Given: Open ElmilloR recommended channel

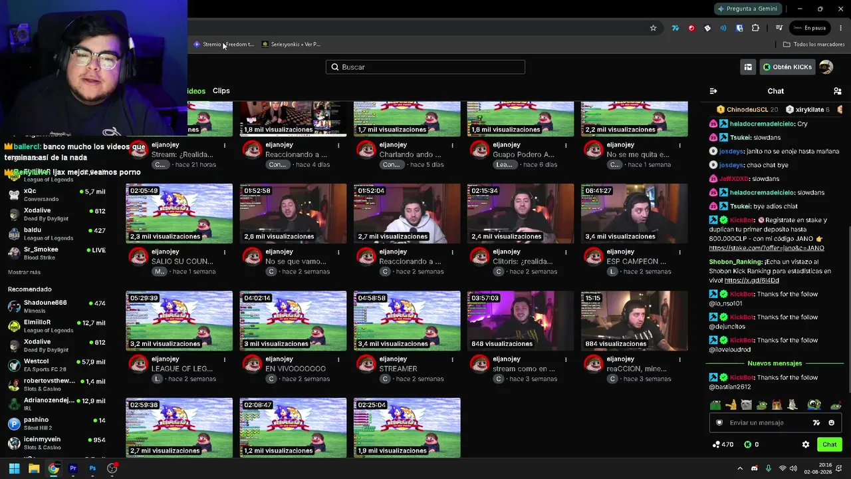Looking at the screenshot, I should (57, 326).
